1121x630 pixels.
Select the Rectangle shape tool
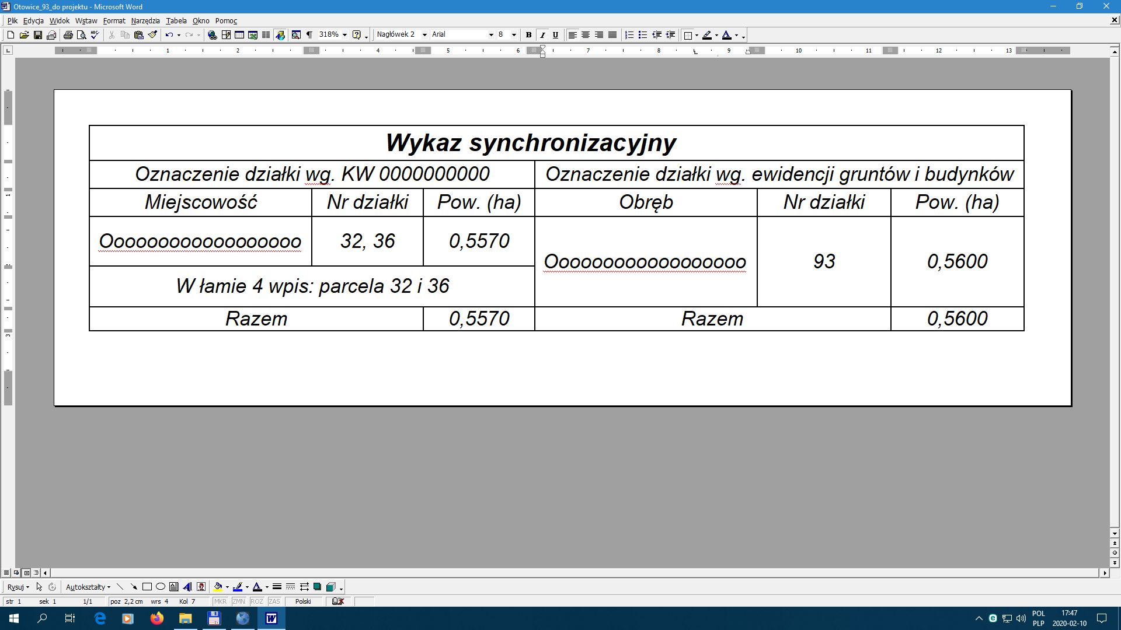point(147,587)
